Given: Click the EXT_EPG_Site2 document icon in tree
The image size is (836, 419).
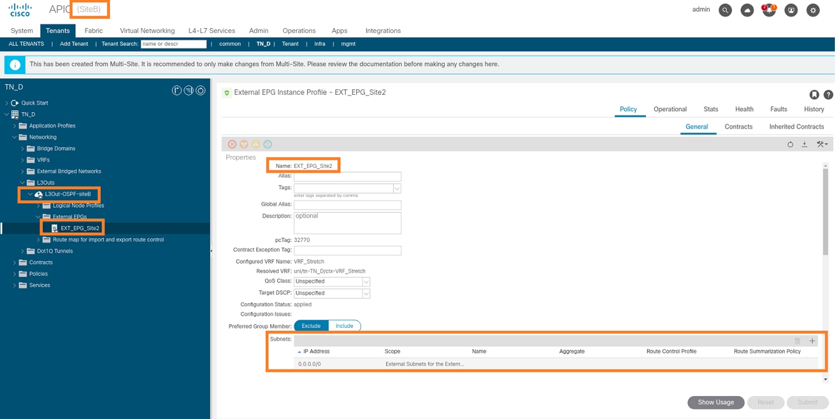Looking at the screenshot, I should [x=54, y=229].
